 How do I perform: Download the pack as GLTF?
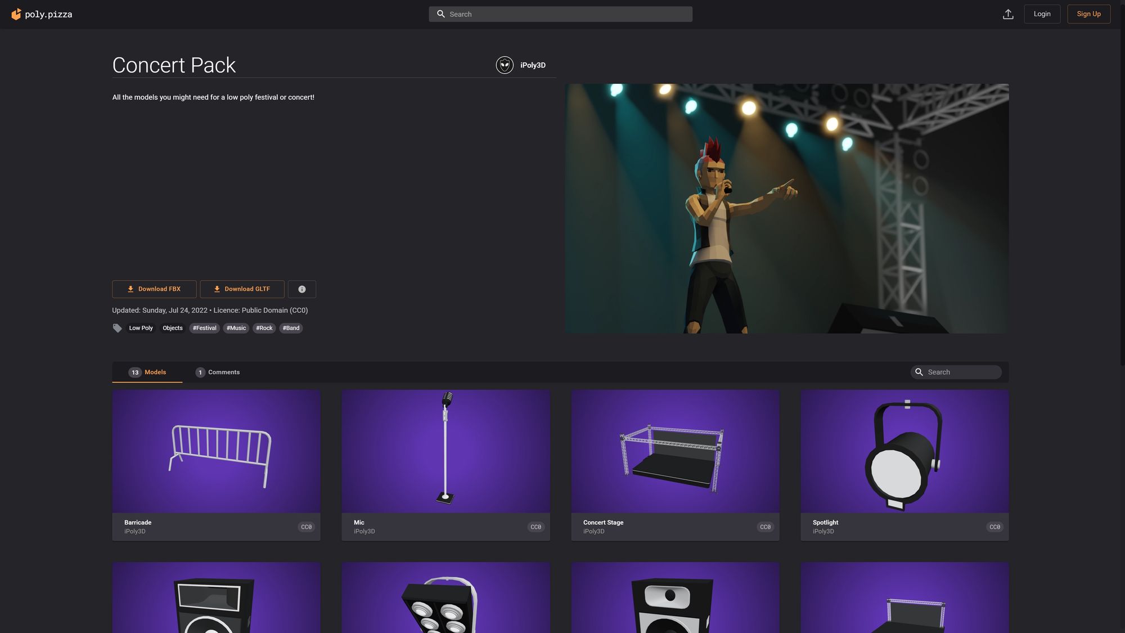pos(242,289)
